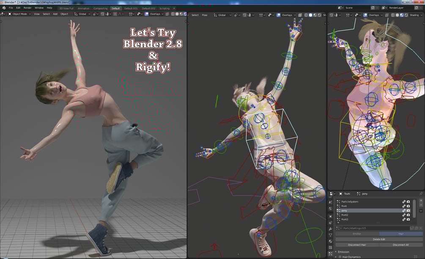425x259 pixels.
Task: Toggle overlays icon in the left viewport header
Action: click(146, 14)
